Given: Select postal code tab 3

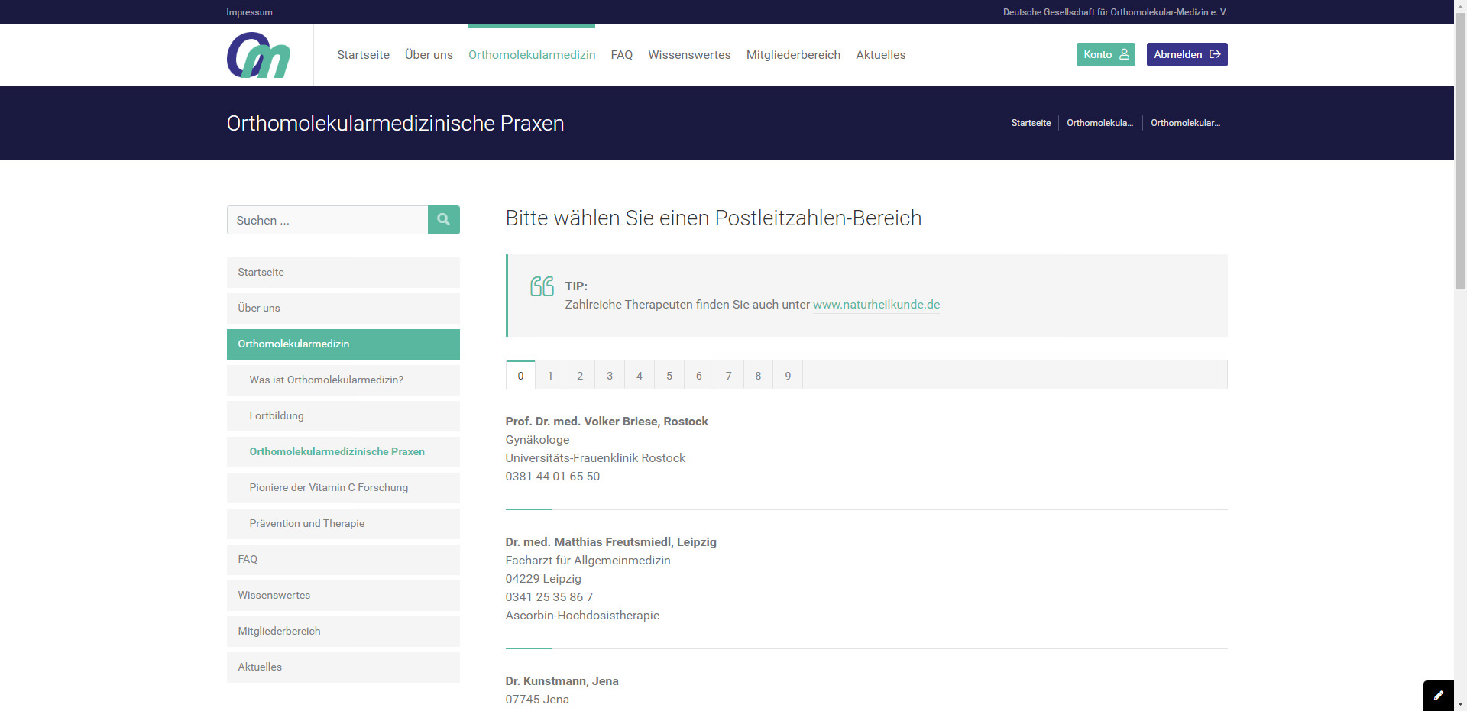Looking at the screenshot, I should [610, 375].
